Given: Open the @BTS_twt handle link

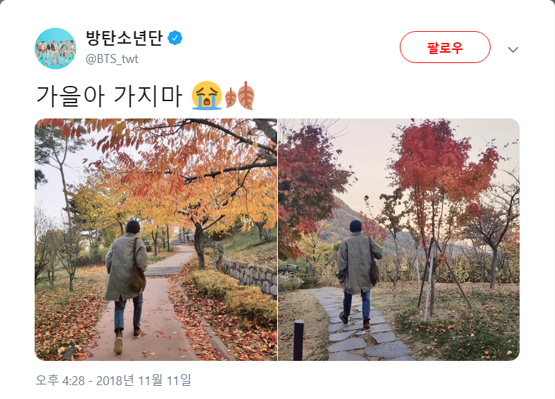Looking at the screenshot, I should coord(112,59).
